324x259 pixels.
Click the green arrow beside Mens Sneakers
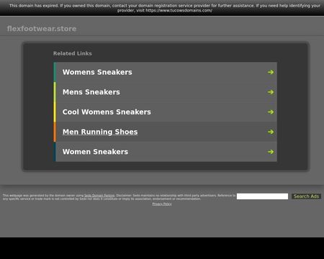click(271, 92)
